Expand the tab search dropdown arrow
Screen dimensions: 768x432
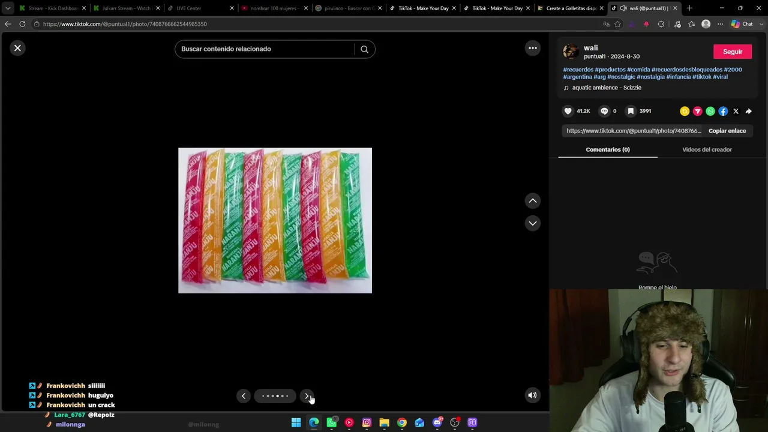7,8
